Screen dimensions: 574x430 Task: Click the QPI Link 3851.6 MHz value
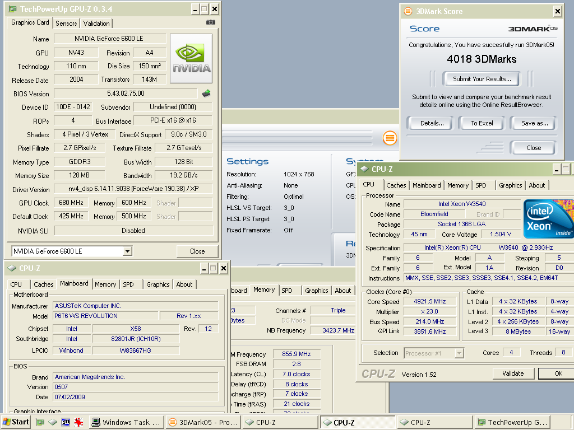pos(430,331)
